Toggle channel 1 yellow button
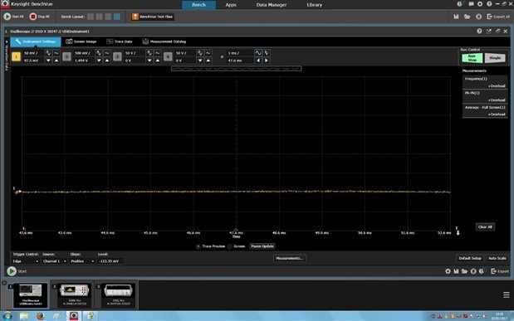Screen dimensions: 514x321 (x=16, y=56)
